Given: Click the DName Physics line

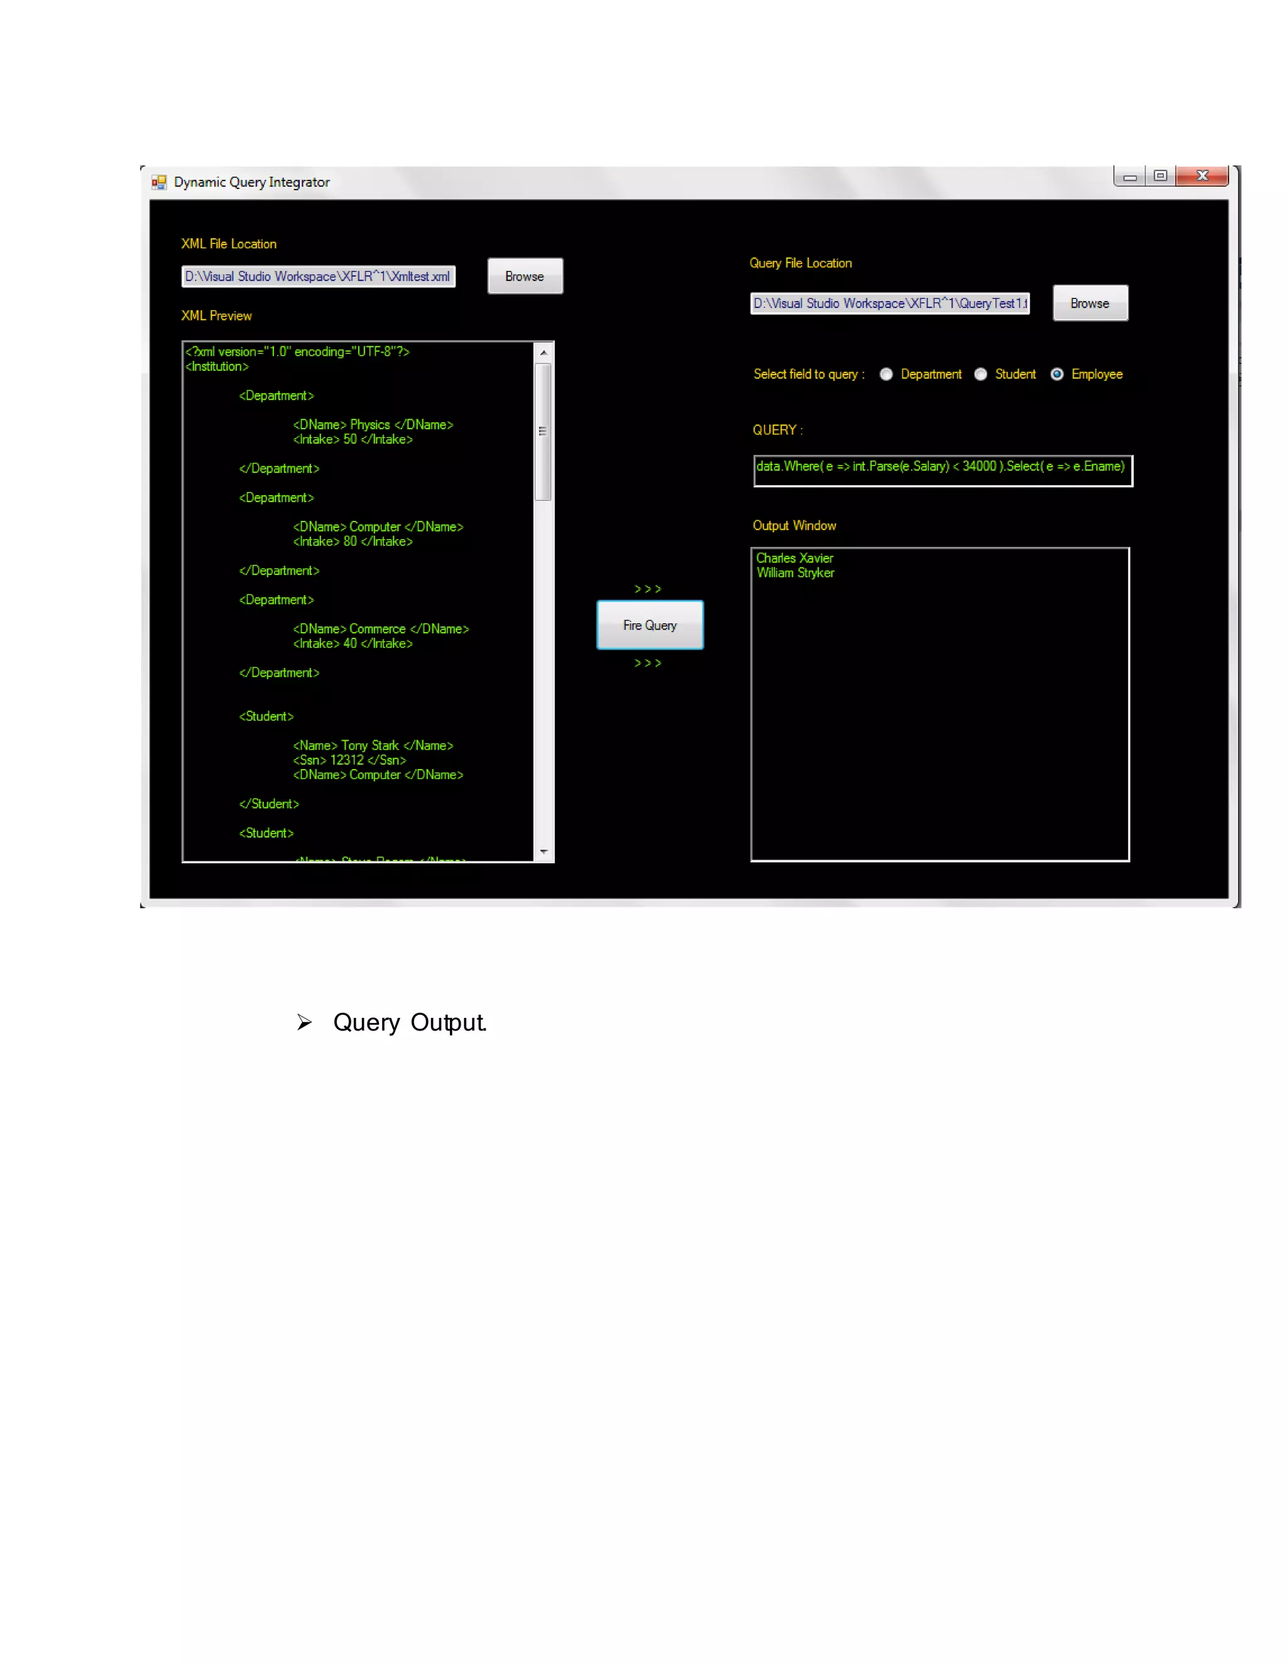Looking at the screenshot, I should pos(374,425).
